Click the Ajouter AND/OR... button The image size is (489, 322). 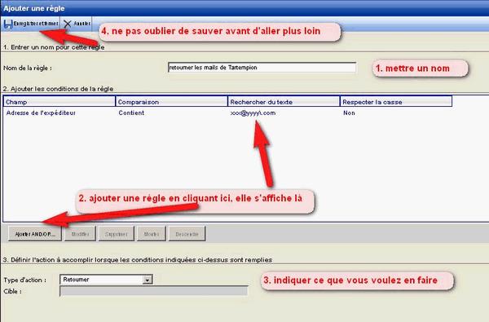[35, 234]
